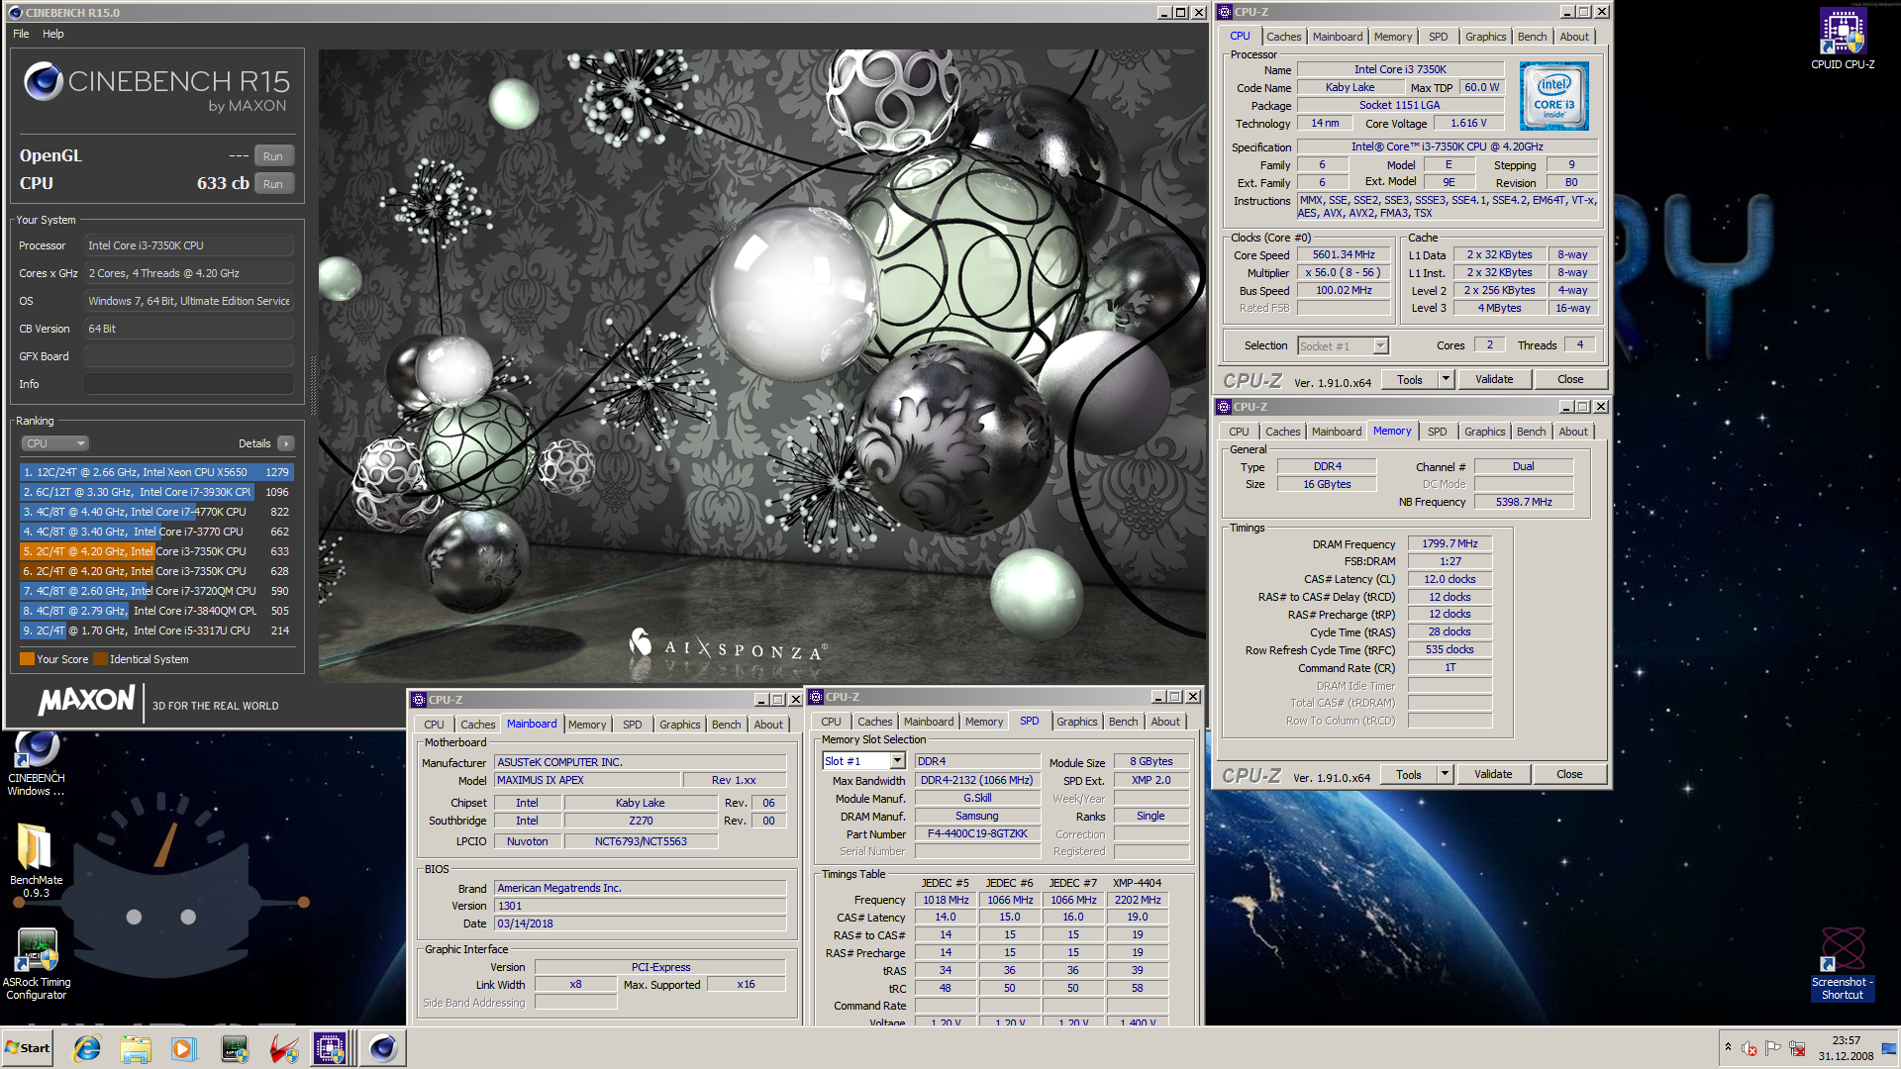Open the File menu in Cinebench
The width and height of the screenshot is (1901, 1069).
point(21,34)
